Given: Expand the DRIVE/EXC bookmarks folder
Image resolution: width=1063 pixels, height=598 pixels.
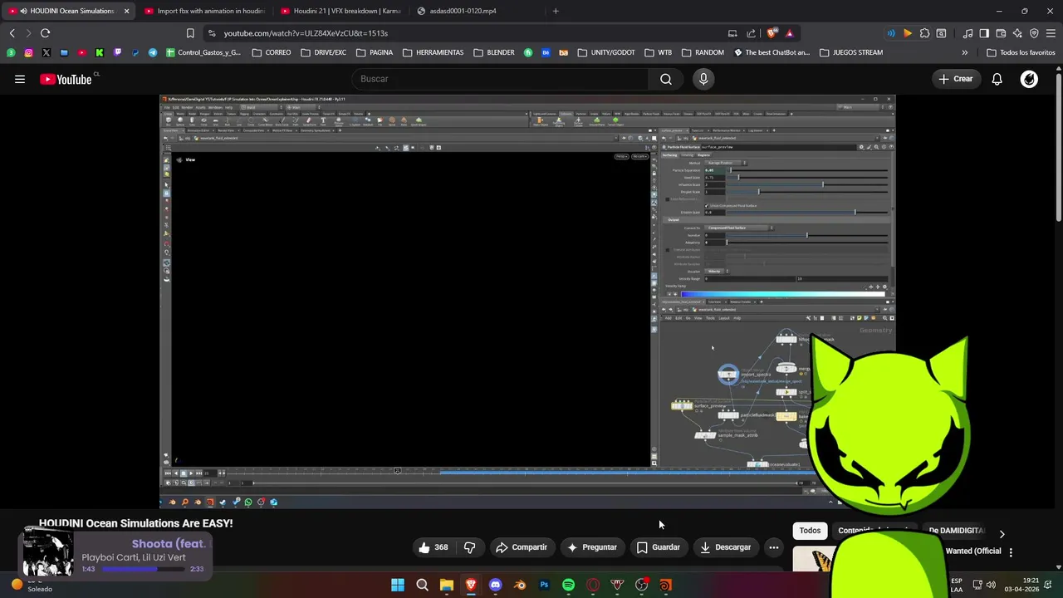Looking at the screenshot, I should (324, 52).
